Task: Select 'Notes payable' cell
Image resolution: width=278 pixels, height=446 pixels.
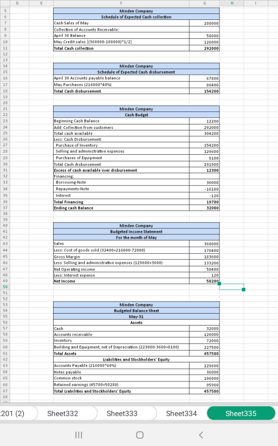Action: 121,372
